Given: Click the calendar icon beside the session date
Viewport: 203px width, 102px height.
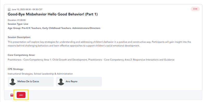Looking at the screenshot, I should point(9,9).
